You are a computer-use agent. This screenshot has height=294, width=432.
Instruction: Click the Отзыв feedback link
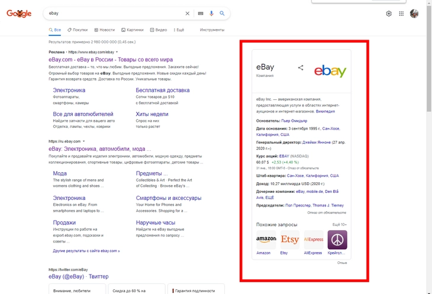click(x=342, y=263)
